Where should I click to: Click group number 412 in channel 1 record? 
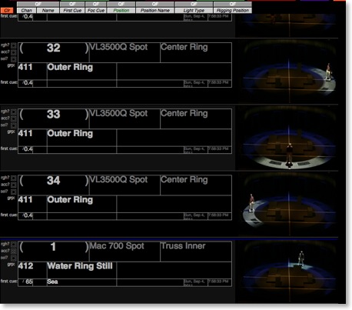click(32, 270)
